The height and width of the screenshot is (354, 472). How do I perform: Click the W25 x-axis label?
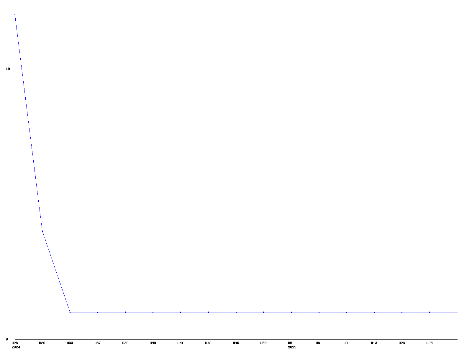(430, 343)
